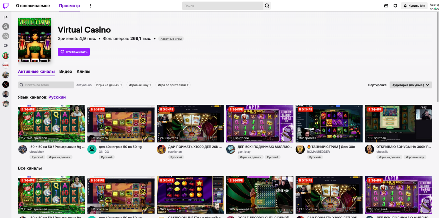The width and height of the screenshot is (439, 218).
Task: Click the user avatar in top right
Action: pyautogui.click(x=434, y=7)
